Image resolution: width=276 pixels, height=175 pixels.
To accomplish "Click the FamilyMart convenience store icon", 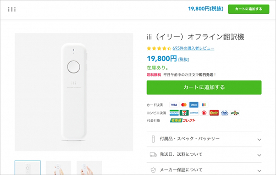I will 174,113.
